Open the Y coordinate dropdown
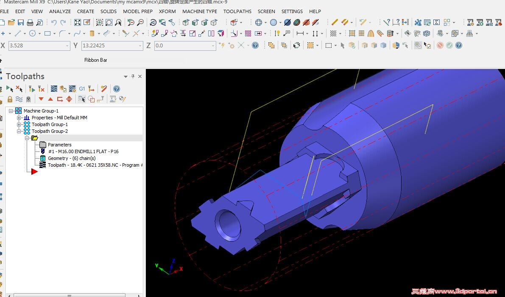This screenshot has height=297, width=505. tap(140, 46)
